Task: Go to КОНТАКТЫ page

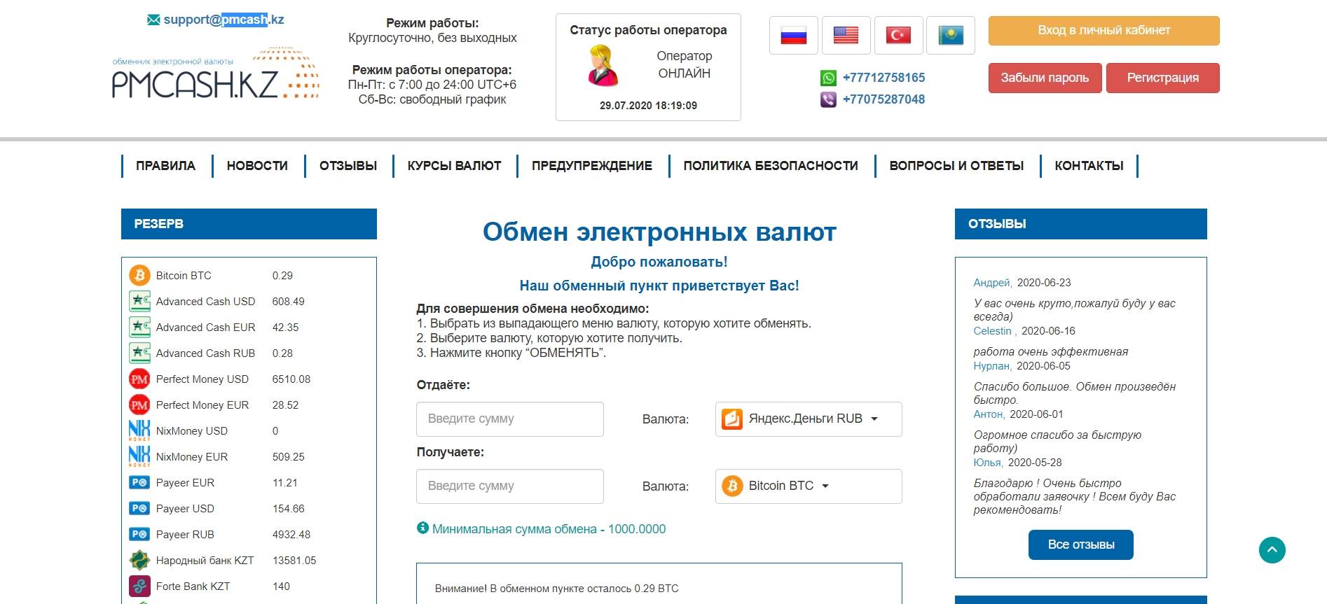Action: pyautogui.click(x=1089, y=166)
